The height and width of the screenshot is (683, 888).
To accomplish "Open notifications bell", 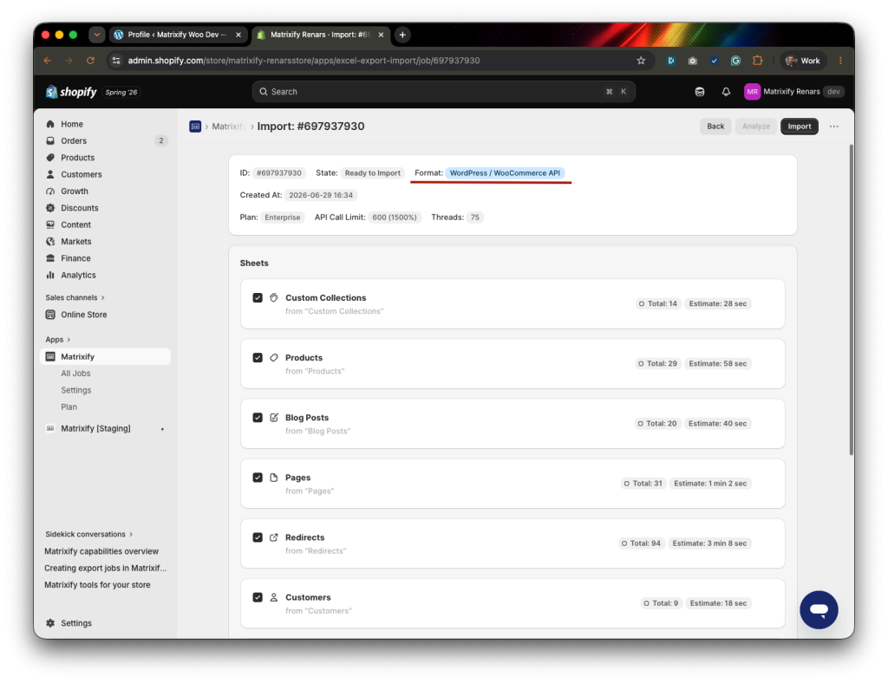I will click(x=726, y=92).
